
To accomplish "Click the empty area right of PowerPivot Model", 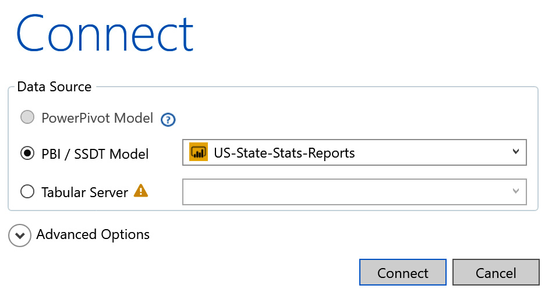I will (349, 118).
